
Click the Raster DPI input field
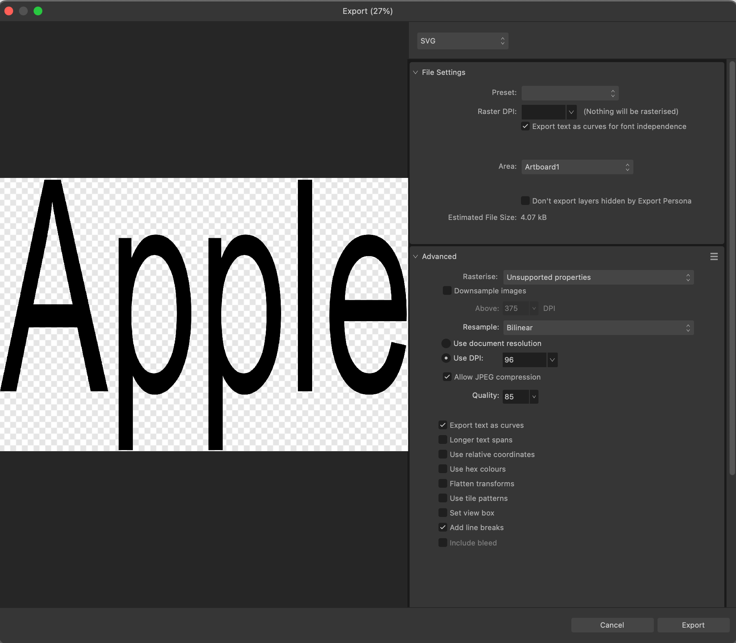[x=544, y=112]
